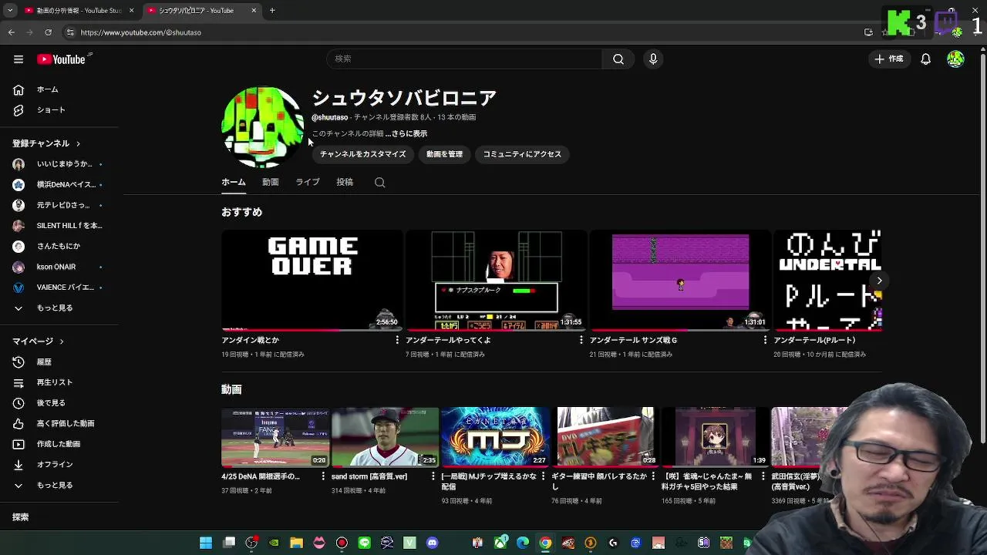Screen dimensions: 987x555
Task: Select the 動画 channel tab
Action: 270,182
